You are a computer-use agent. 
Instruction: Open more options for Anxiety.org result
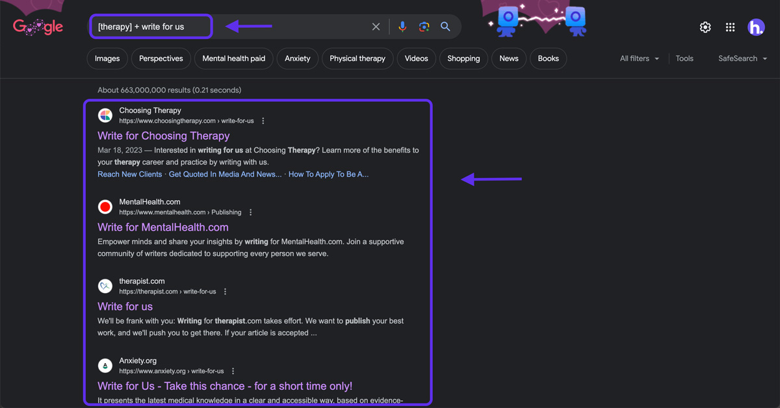click(x=233, y=371)
